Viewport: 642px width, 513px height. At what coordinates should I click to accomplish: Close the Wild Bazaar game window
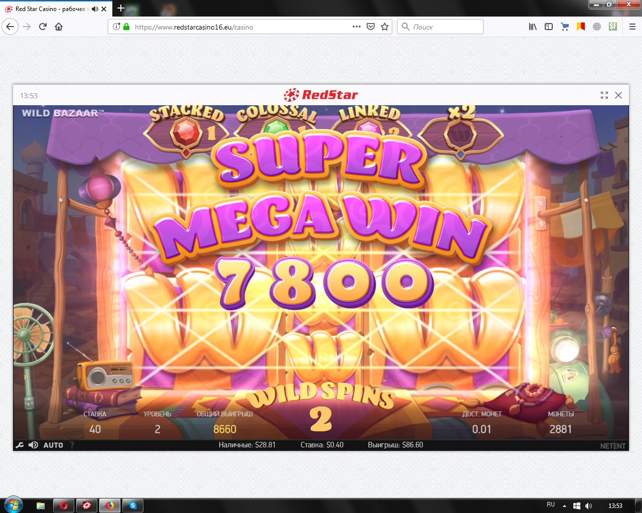(618, 95)
